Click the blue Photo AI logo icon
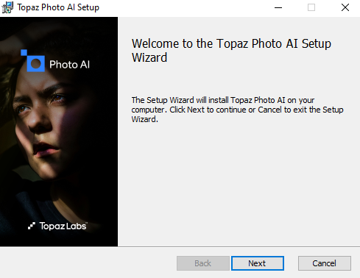The width and height of the screenshot is (360, 278). tap(33, 61)
